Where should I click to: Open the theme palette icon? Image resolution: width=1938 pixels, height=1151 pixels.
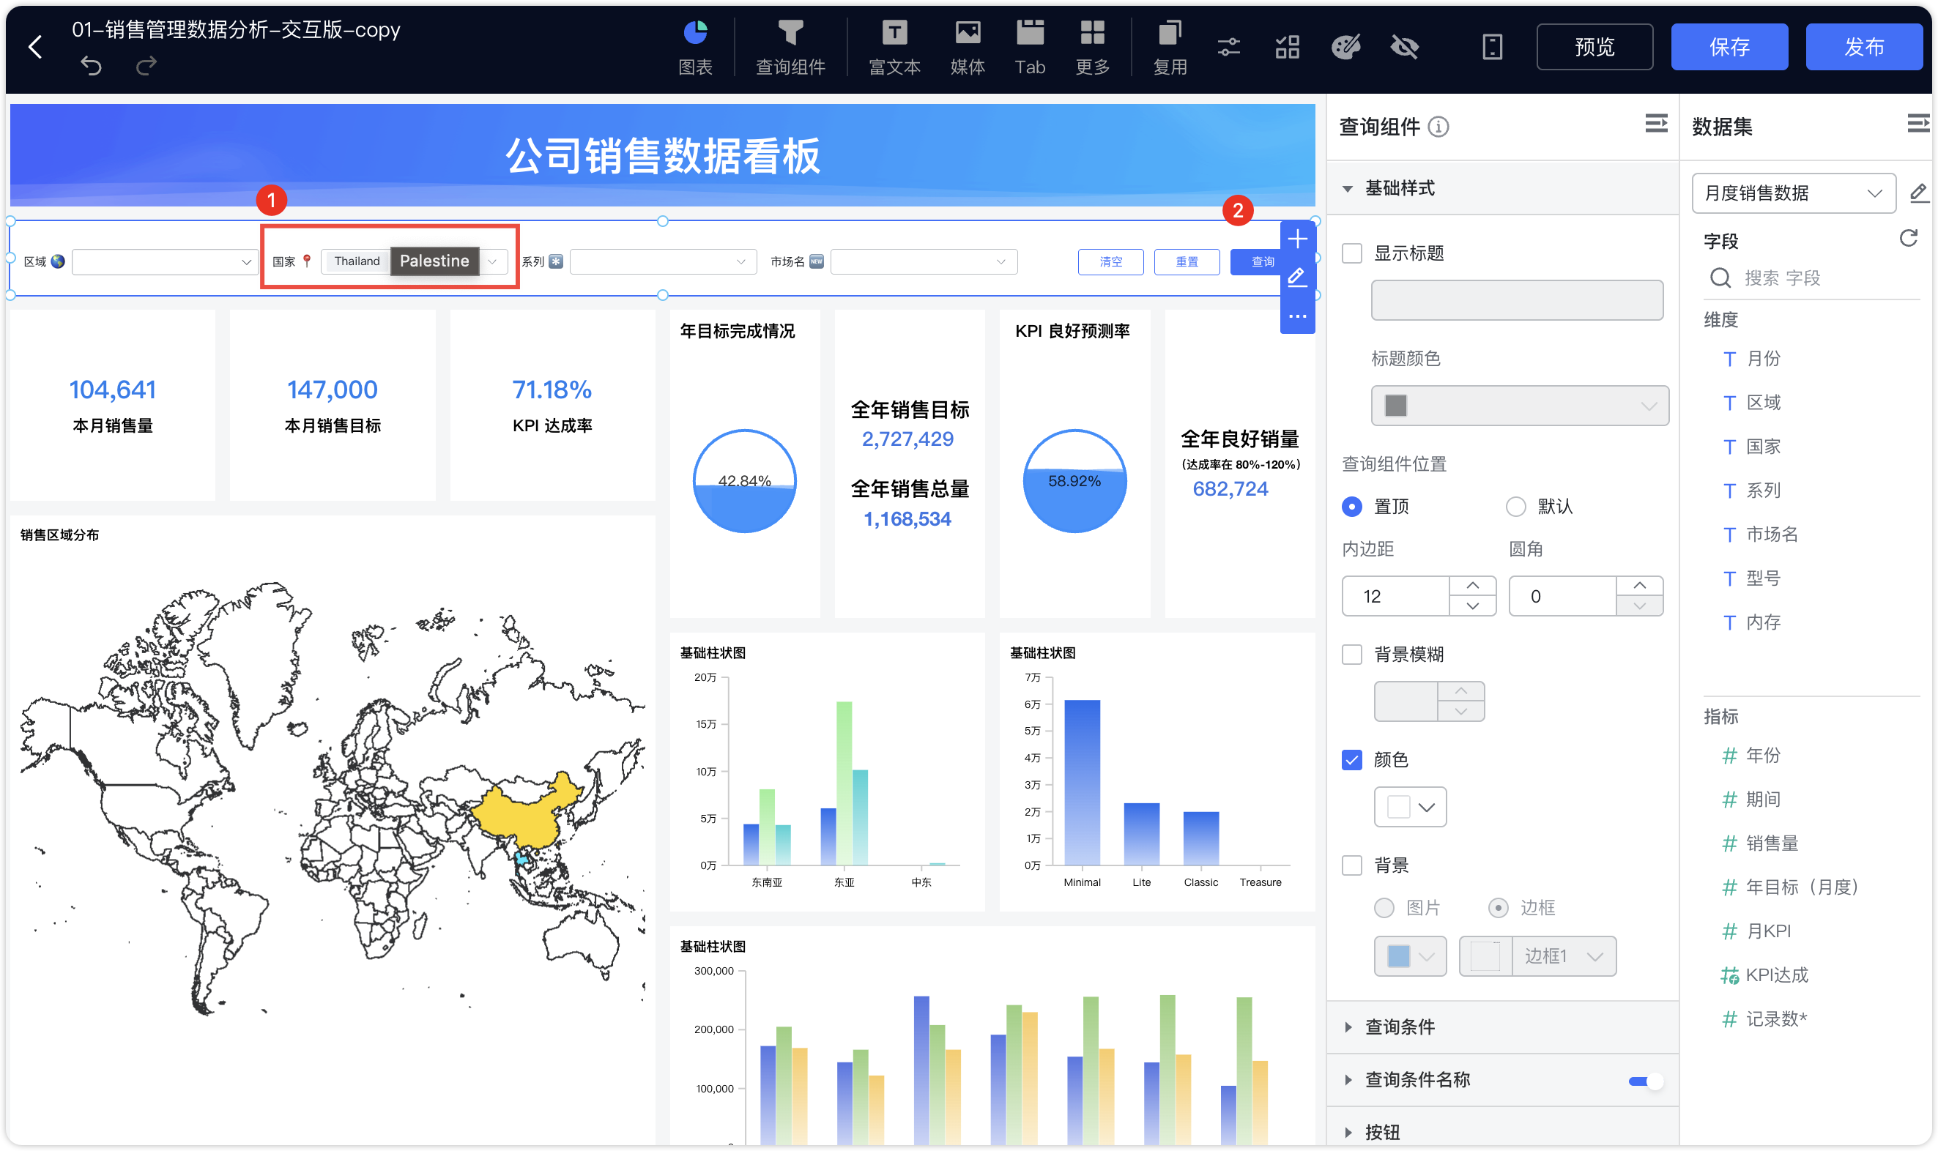[1345, 48]
